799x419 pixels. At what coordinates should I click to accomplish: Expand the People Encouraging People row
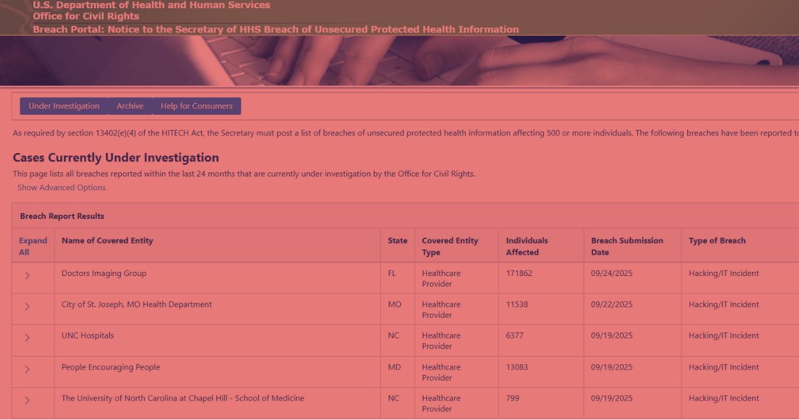point(27,369)
